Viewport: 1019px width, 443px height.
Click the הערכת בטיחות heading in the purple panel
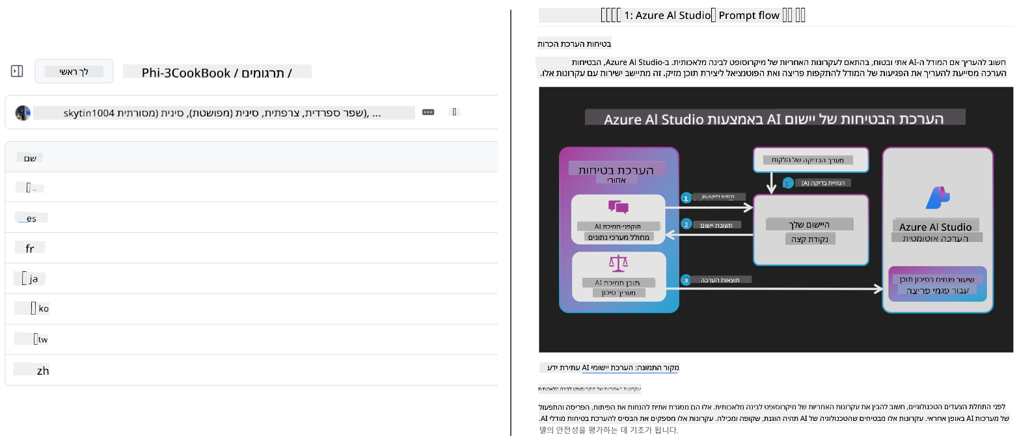618,169
